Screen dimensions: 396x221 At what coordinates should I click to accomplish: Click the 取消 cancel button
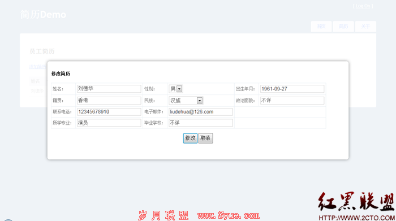pos(205,138)
